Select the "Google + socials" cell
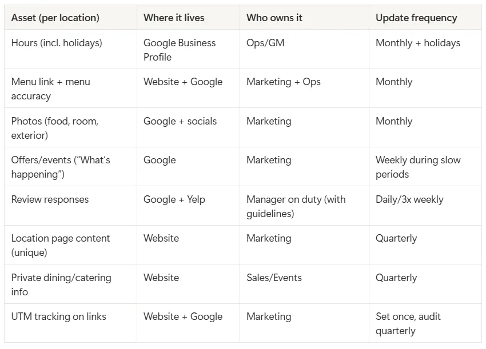Screen dimensions: 486x349 [180, 121]
